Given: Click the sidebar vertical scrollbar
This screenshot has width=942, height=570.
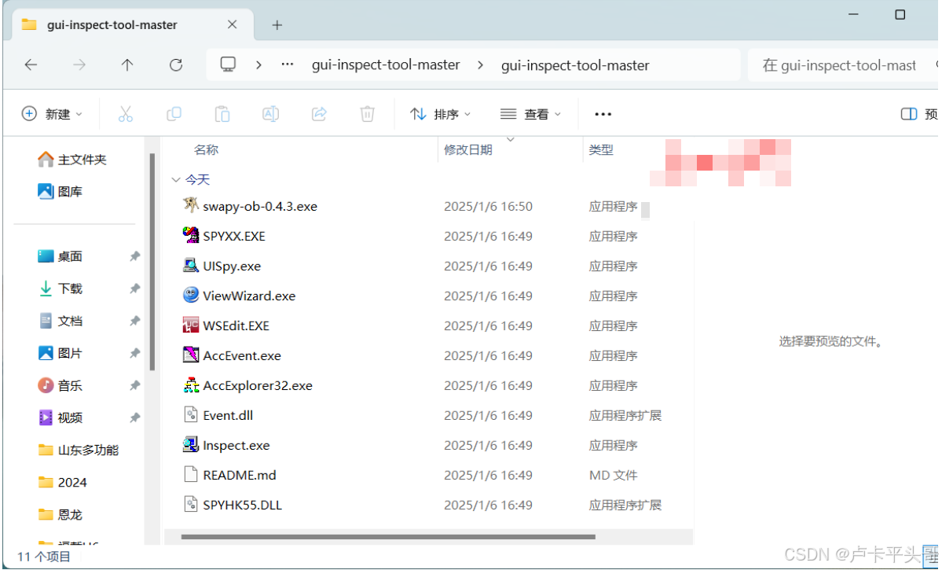Looking at the screenshot, I should click(x=152, y=262).
